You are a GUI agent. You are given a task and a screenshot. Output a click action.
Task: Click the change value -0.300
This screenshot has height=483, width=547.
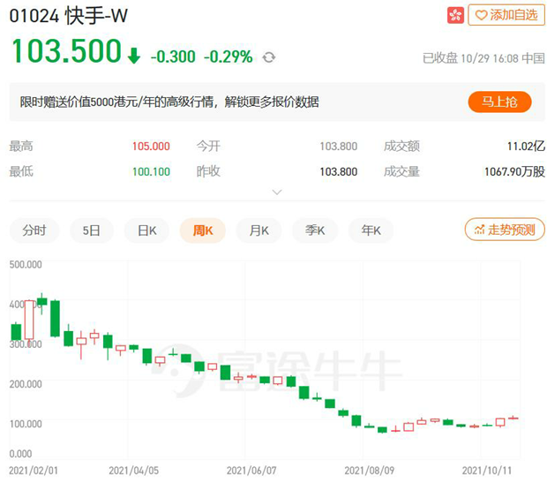173,57
